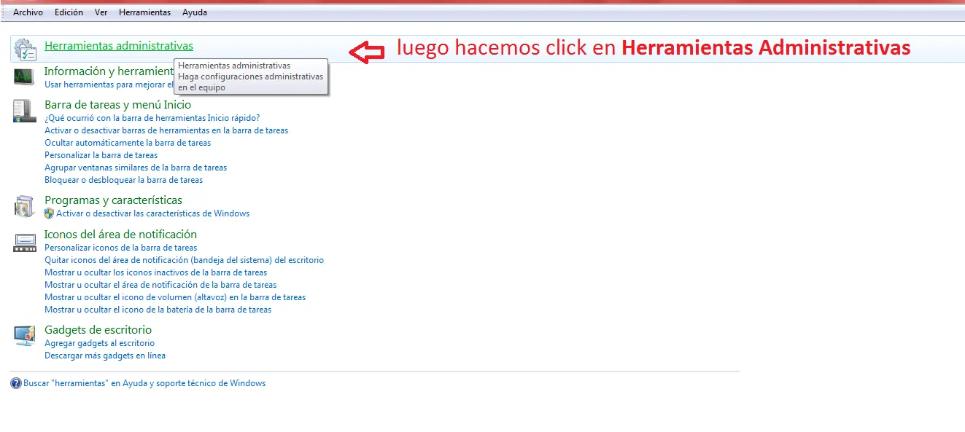The width and height of the screenshot is (965, 432).
Task: Open Información y herramientas heading link
Action: pyautogui.click(x=109, y=71)
